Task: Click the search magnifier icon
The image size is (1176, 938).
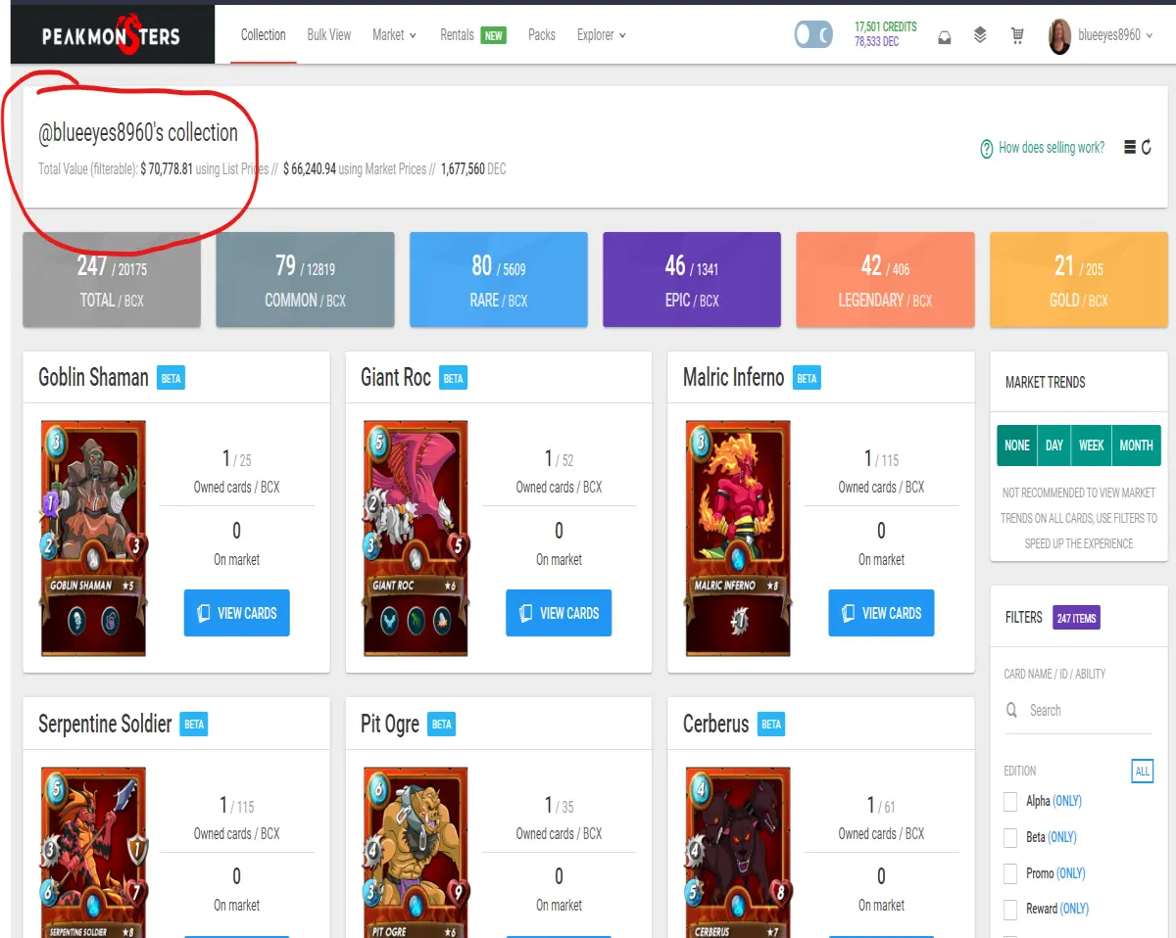Action: pyautogui.click(x=1011, y=711)
